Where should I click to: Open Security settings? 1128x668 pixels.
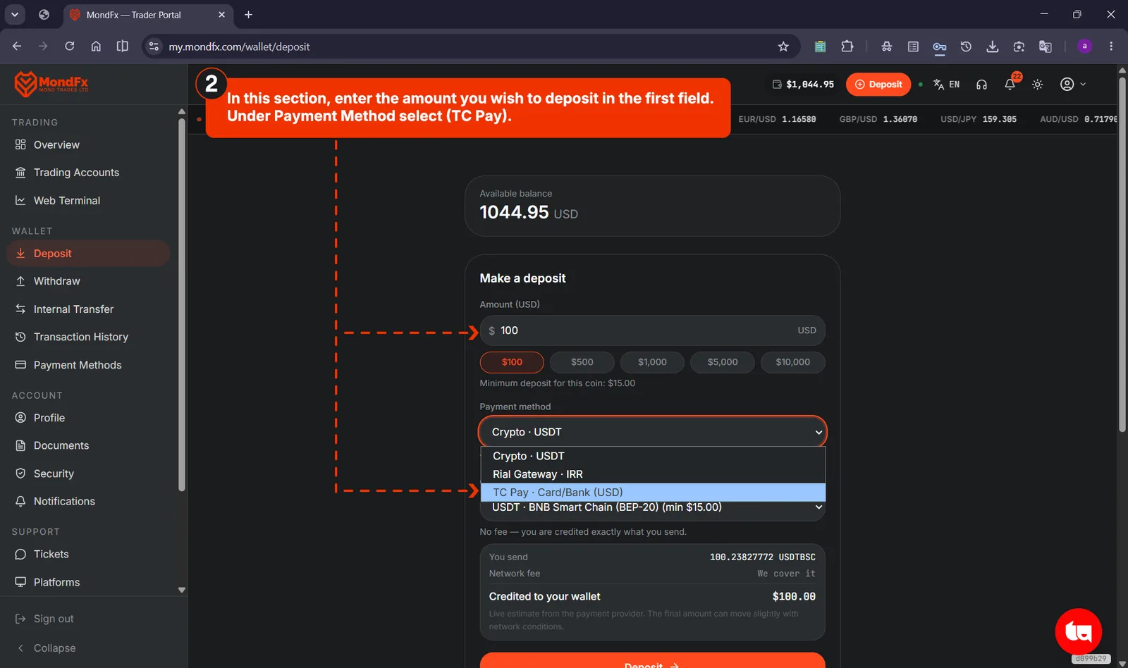coord(88,474)
